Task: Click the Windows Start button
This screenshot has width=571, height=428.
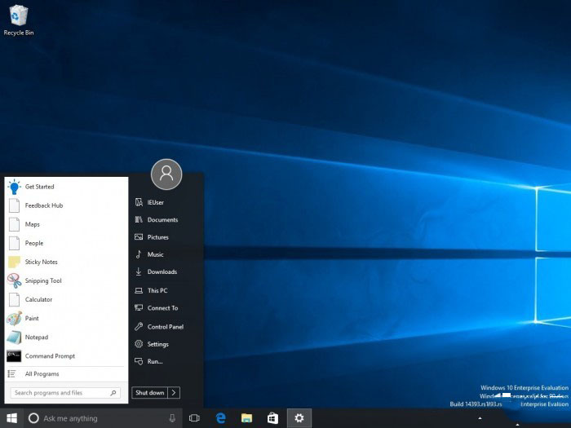Action: coord(11,418)
